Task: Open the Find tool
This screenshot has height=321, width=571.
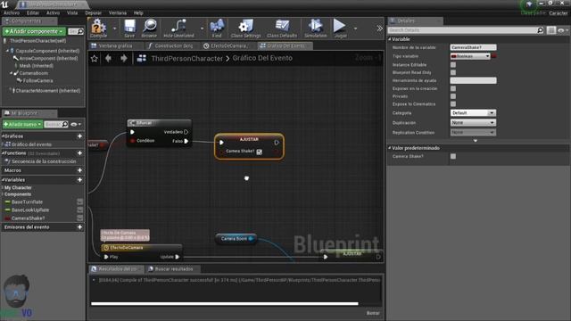Action: coord(217,29)
